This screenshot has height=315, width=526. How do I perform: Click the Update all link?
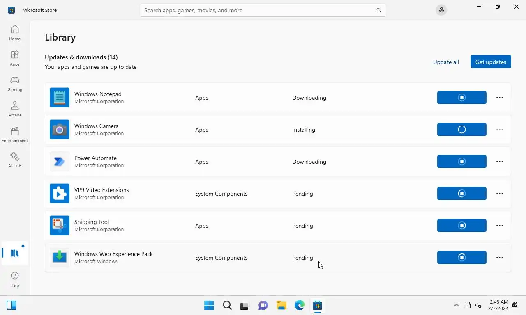446,62
